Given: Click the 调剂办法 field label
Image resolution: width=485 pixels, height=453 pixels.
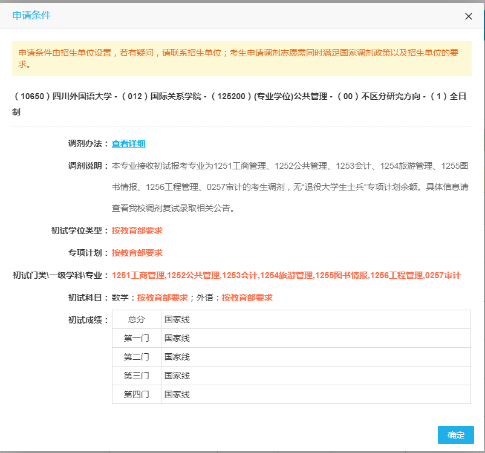Looking at the screenshot, I should 88,143.
